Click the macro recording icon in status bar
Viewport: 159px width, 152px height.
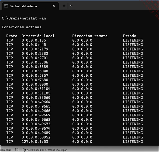[17, 150]
